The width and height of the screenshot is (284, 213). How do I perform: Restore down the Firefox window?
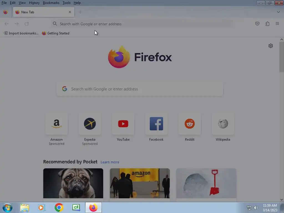point(270,3)
